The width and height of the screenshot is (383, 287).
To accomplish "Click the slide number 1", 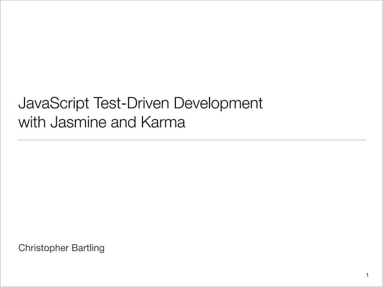I will pyautogui.click(x=366, y=276).
